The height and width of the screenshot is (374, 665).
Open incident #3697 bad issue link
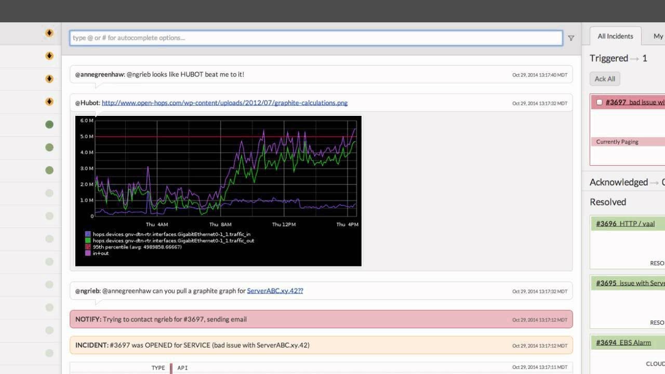(x=635, y=102)
